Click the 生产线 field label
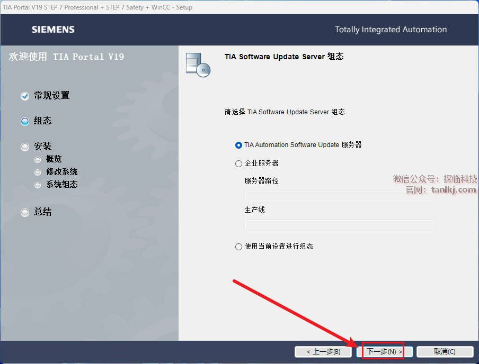The width and height of the screenshot is (479, 364). point(254,210)
